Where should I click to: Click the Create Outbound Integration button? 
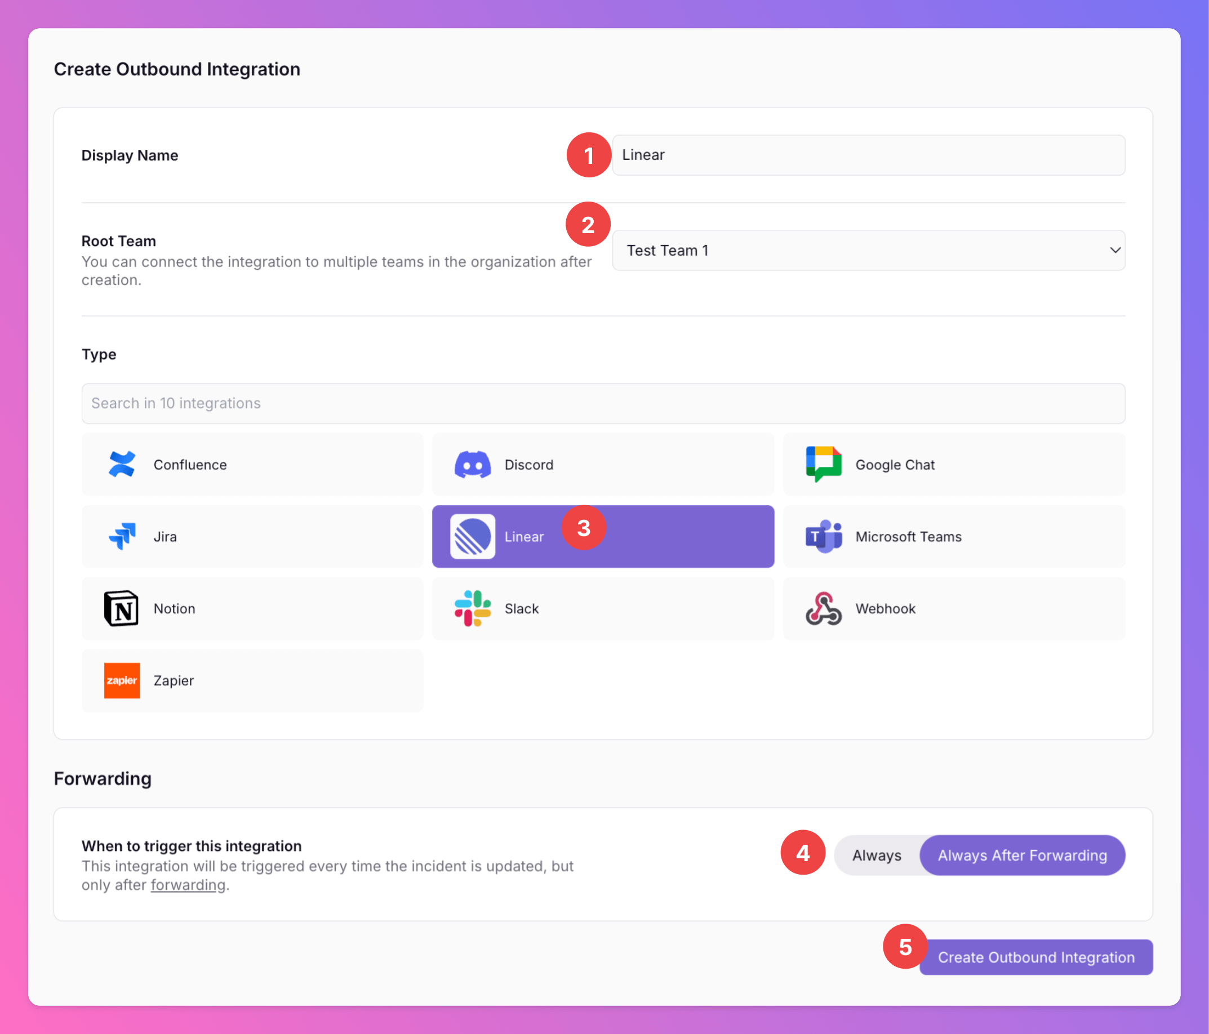tap(1035, 957)
